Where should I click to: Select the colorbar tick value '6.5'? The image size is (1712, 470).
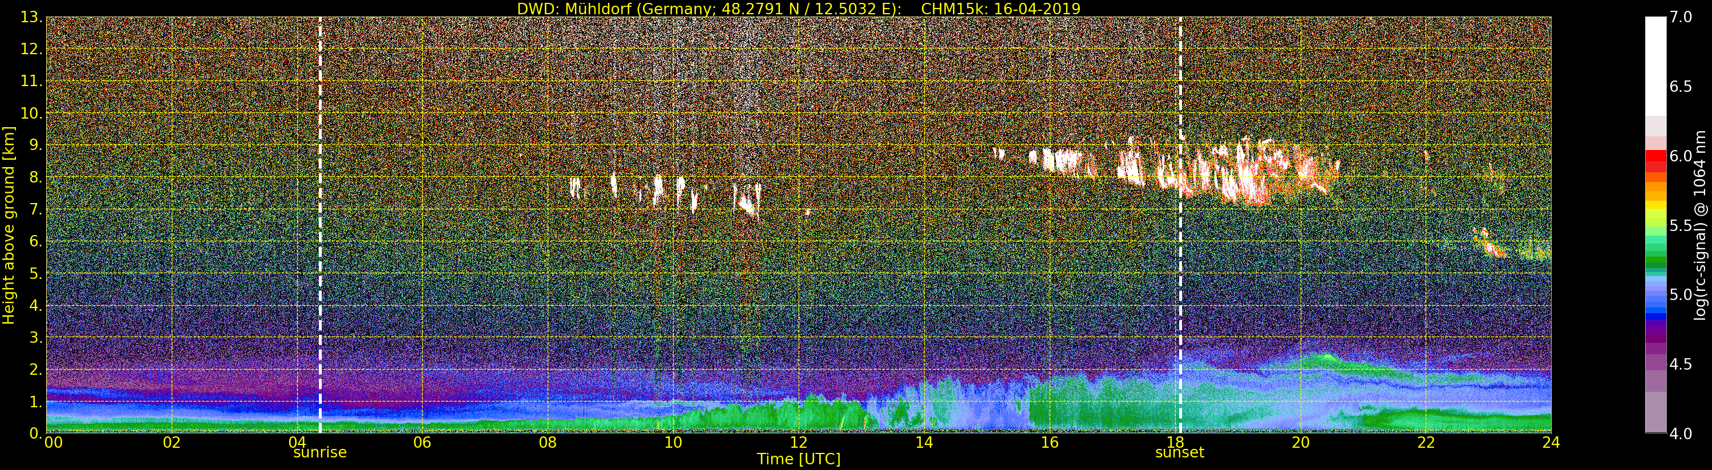pyautogui.click(x=1681, y=87)
